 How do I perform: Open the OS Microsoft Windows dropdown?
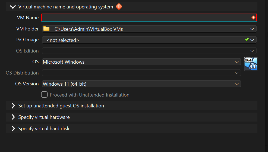(141, 62)
